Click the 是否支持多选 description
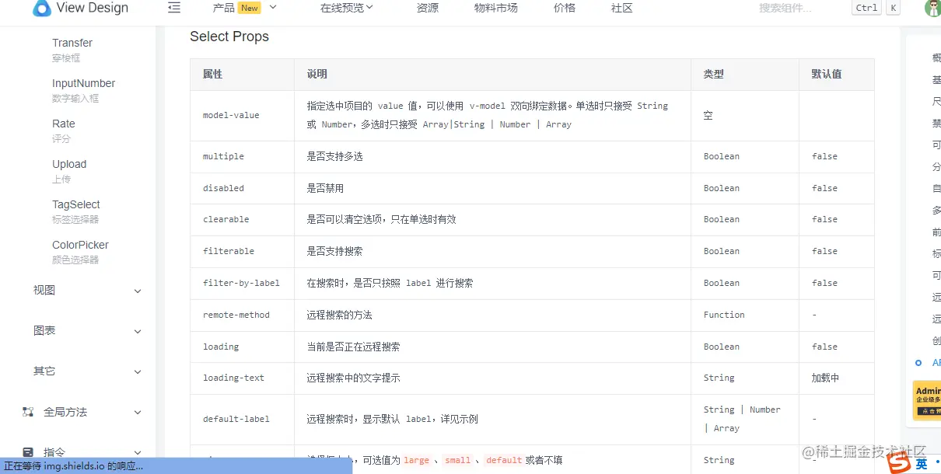This screenshot has height=474, width=941. click(x=334, y=156)
